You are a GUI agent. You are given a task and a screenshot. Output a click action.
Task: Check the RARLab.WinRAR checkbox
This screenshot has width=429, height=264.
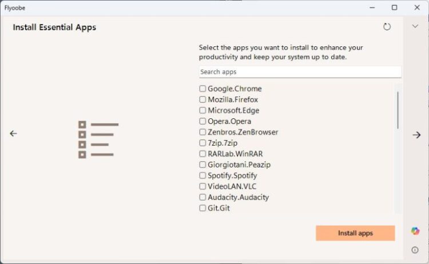click(202, 154)
